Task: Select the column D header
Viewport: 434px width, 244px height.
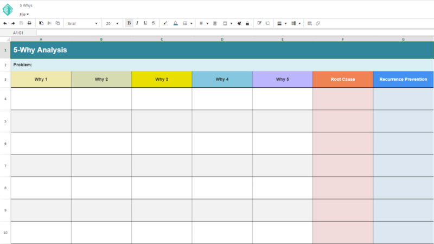Action: point(222,39)
